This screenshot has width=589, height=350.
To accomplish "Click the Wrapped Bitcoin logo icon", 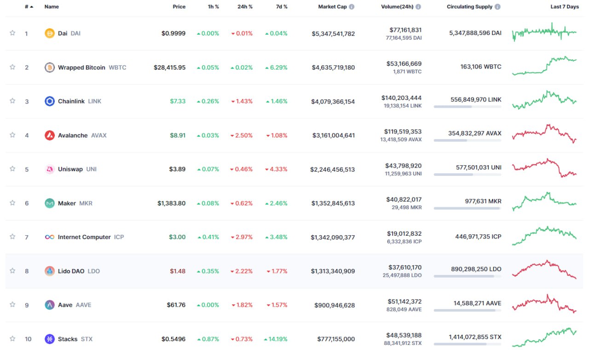I will 50,68.
